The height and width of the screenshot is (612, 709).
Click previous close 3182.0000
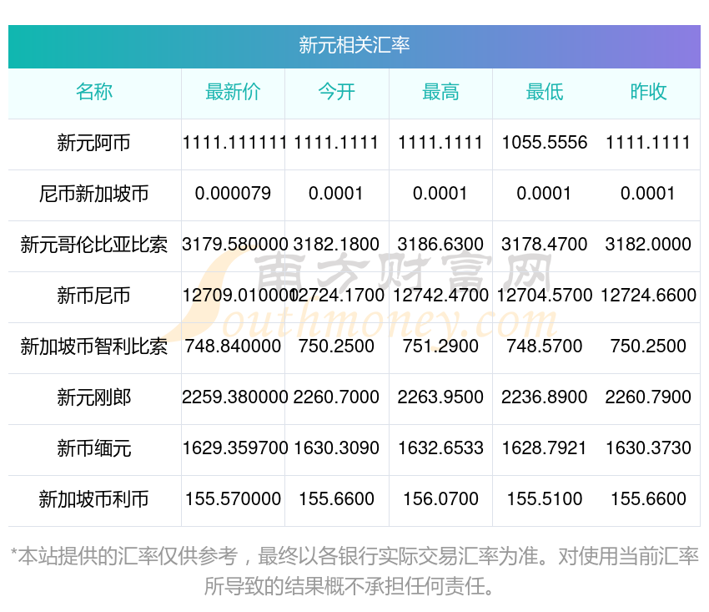[x=648, y=245]
